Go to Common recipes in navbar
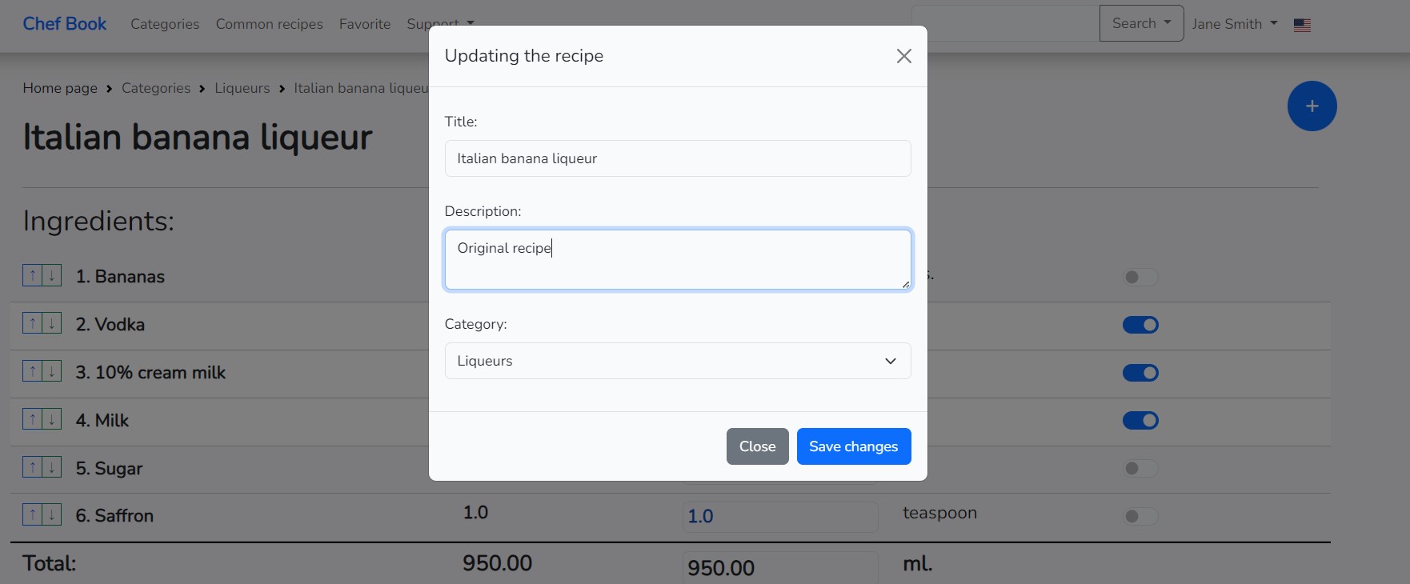Image resolution: width=1410 pixels, height=584 pixels. tap(269, 24)
